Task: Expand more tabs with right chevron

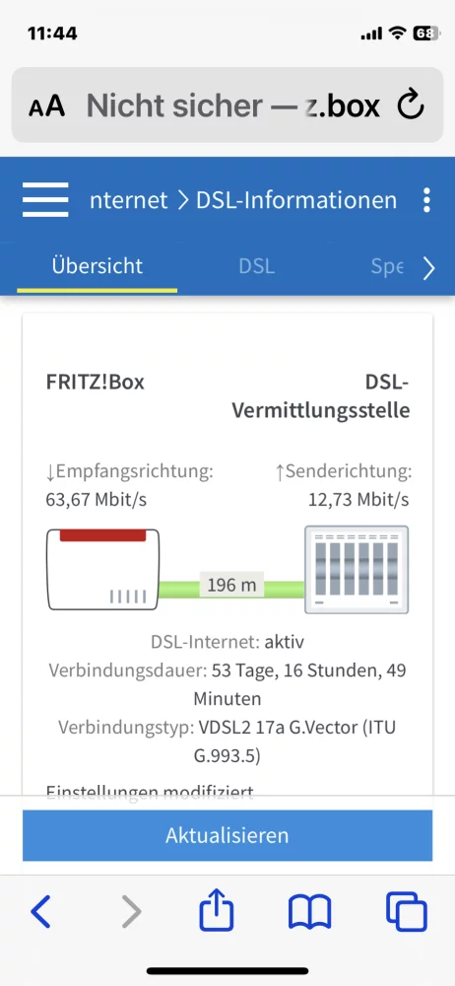Action: pyautogui.click(x=429, y=268)
